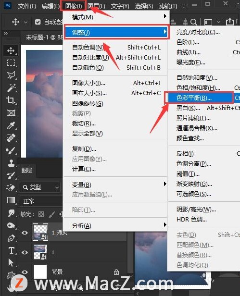Click the Photoshop Ps logo icon
The width and height of the screenshot is (240, 296).
8,6
